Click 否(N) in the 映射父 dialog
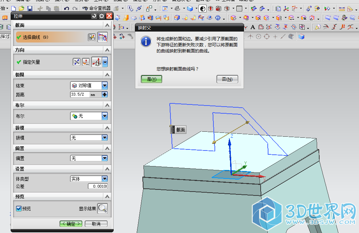The image size is (359, 233). pyautogui.click(x=227, y=79)
